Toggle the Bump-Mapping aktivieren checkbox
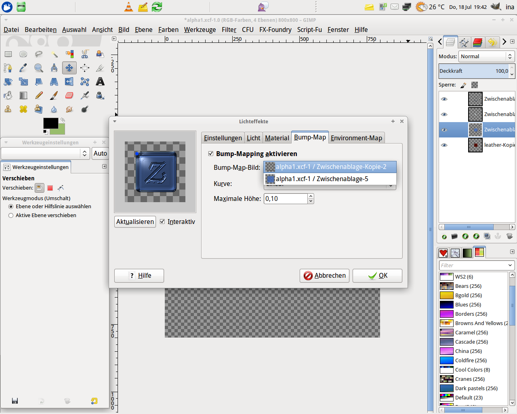The image size is (517, 414). coord(211,154)
